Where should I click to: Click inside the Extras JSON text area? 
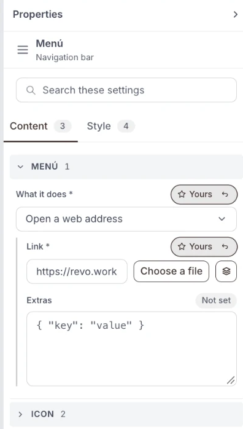pos(131,348)
